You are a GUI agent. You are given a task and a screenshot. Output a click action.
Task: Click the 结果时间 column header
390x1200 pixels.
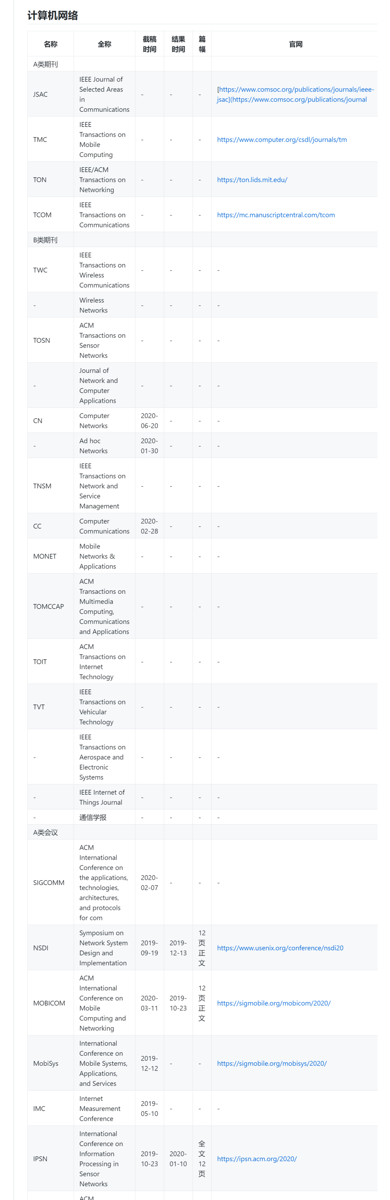(178, 44)
